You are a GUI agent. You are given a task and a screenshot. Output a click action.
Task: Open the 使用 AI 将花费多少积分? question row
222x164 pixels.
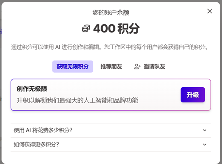pyautogui.click(x=111, y=130)
